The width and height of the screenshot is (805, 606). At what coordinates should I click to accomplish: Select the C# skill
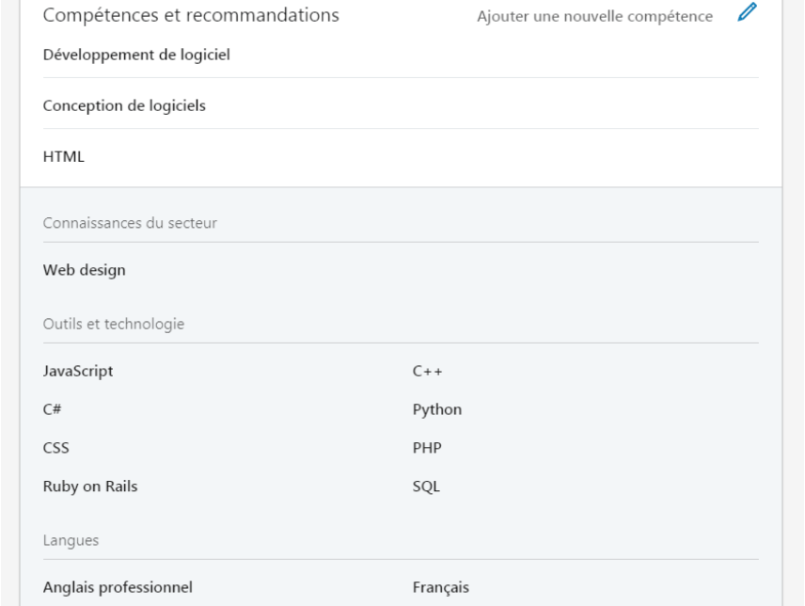(x=53, y=410)
